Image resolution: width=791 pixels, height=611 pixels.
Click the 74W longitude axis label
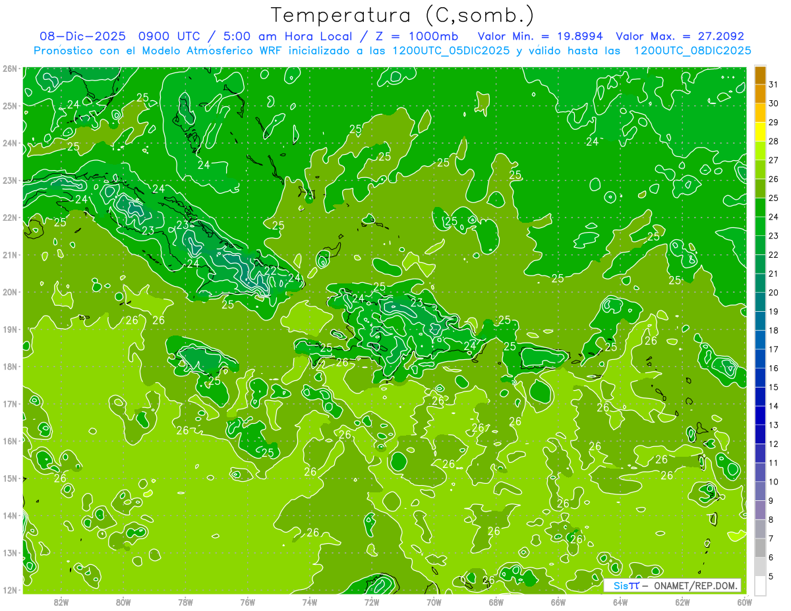pyautogui.click(x=309, y=601)
